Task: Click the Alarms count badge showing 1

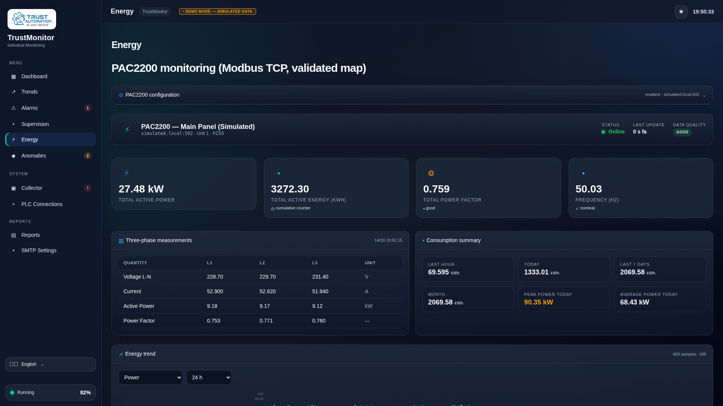Action: (88, 108)
